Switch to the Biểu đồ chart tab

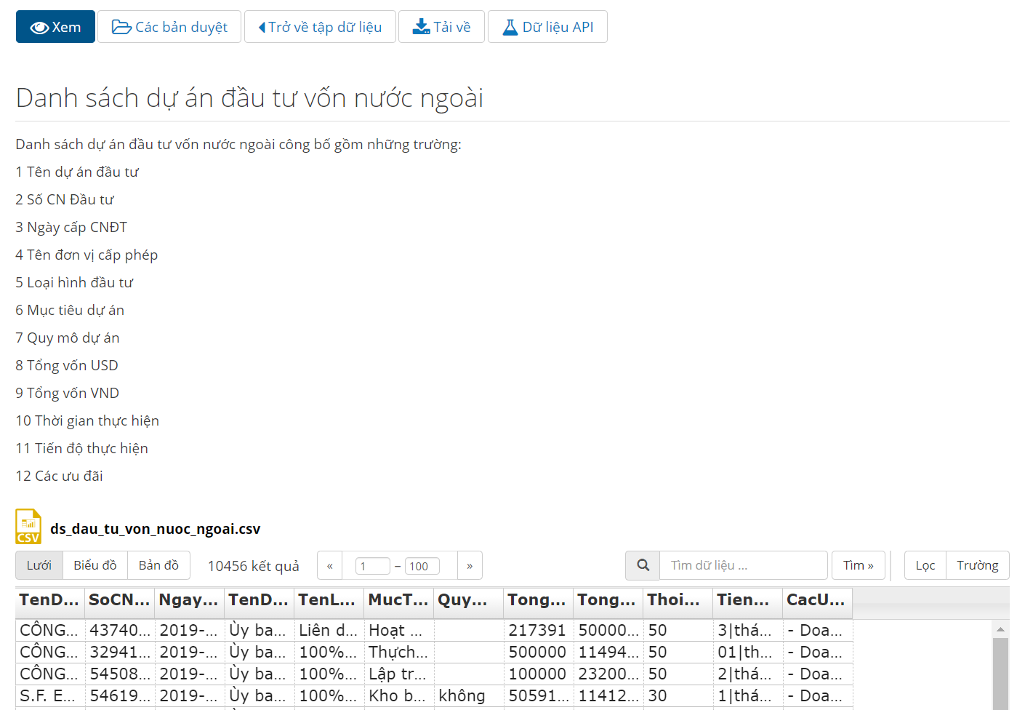tap(95, 565)
